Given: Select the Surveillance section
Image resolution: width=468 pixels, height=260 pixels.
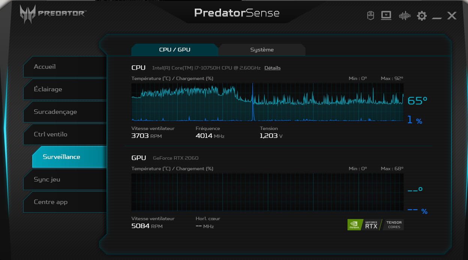Looking at the screenshot, I should tap(69, 157).
